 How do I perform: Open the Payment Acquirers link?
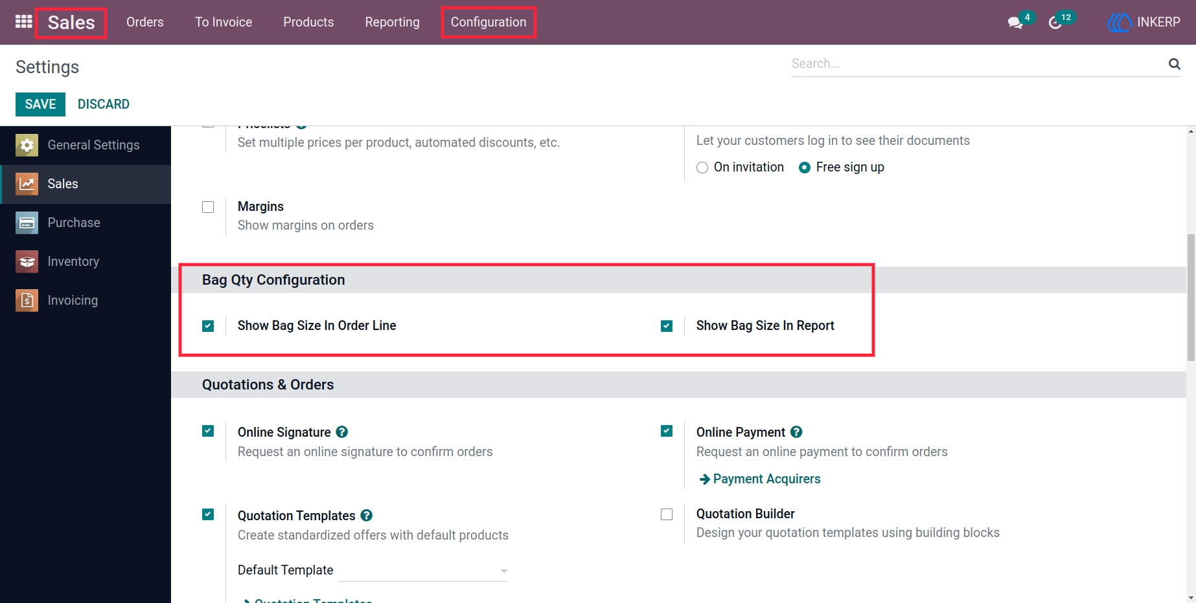click(760, 479)
